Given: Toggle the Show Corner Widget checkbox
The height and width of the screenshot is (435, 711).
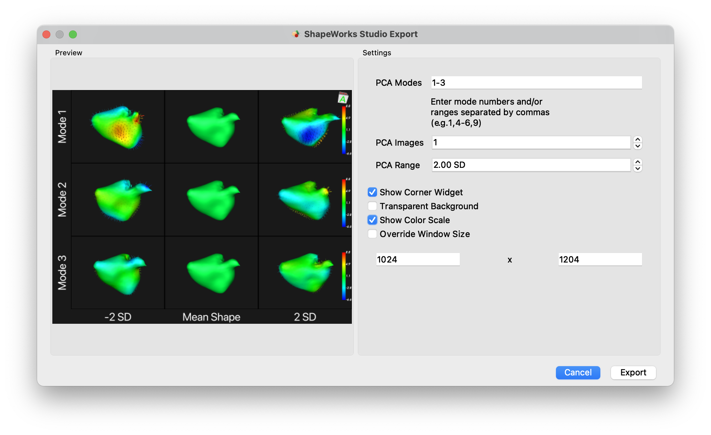Looking at the screenshot, I should [372, 192].
